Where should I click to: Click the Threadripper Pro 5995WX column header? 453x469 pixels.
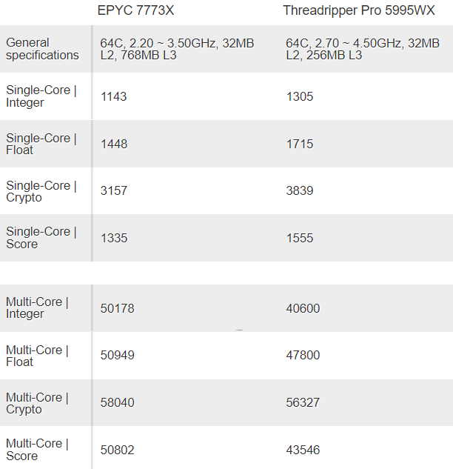[359, 10]
